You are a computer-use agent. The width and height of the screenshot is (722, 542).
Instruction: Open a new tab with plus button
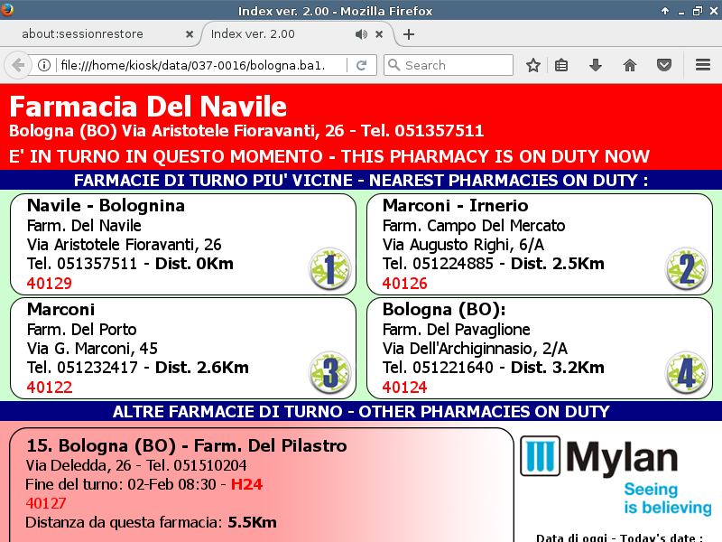coord(409,34)
